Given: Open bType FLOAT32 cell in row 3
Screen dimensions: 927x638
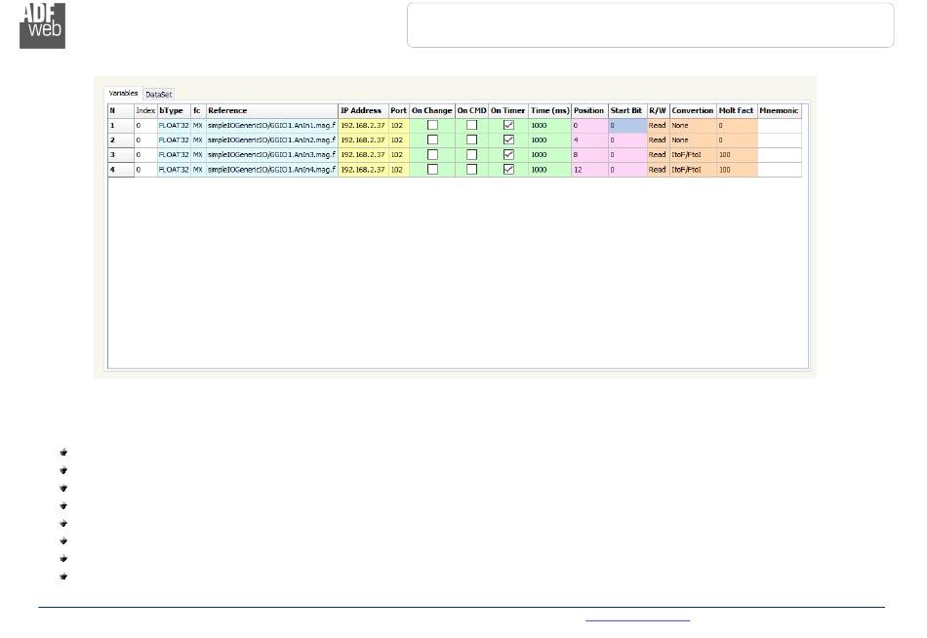Looking at the screenshot, I should [x=174, y=155].
